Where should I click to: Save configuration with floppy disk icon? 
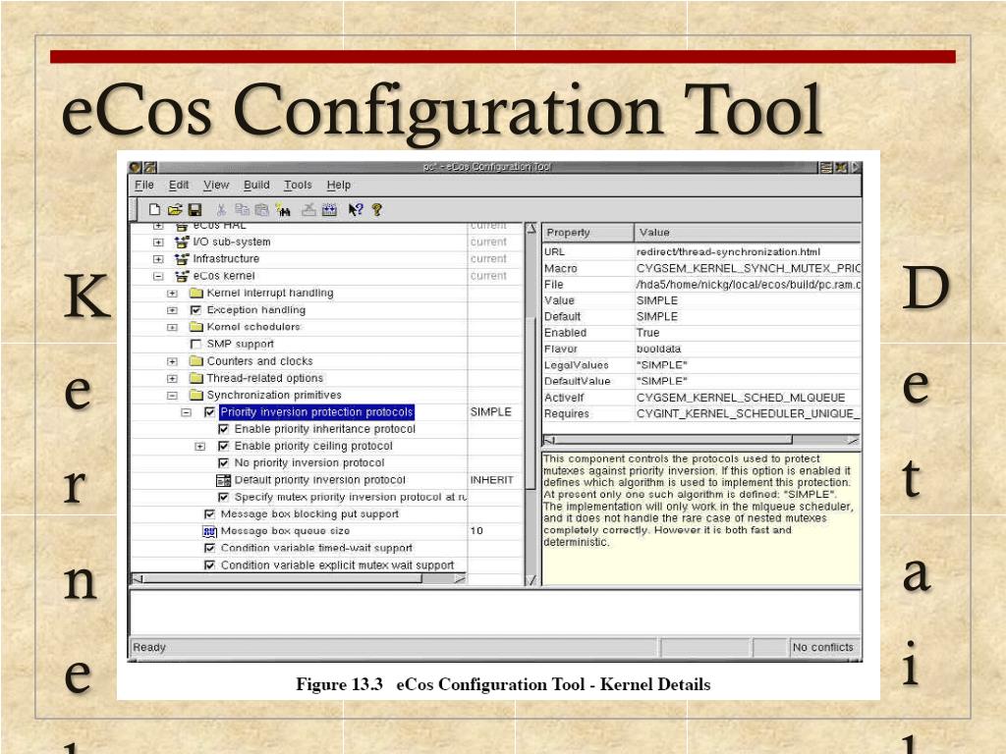click(x=196, y=210)
